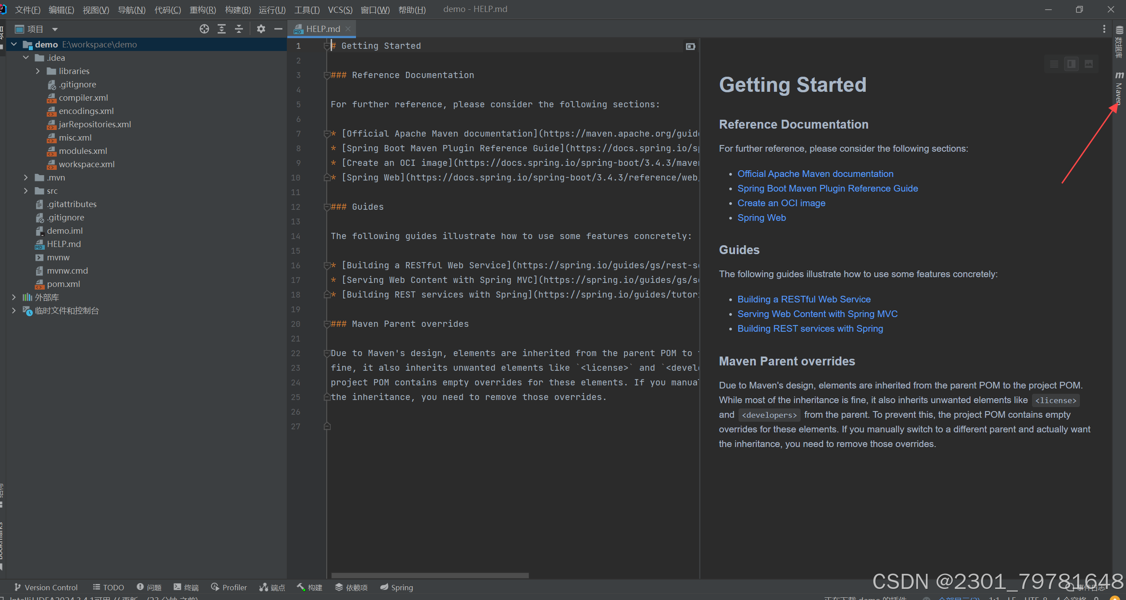Expand the src folder

(26, 191)
